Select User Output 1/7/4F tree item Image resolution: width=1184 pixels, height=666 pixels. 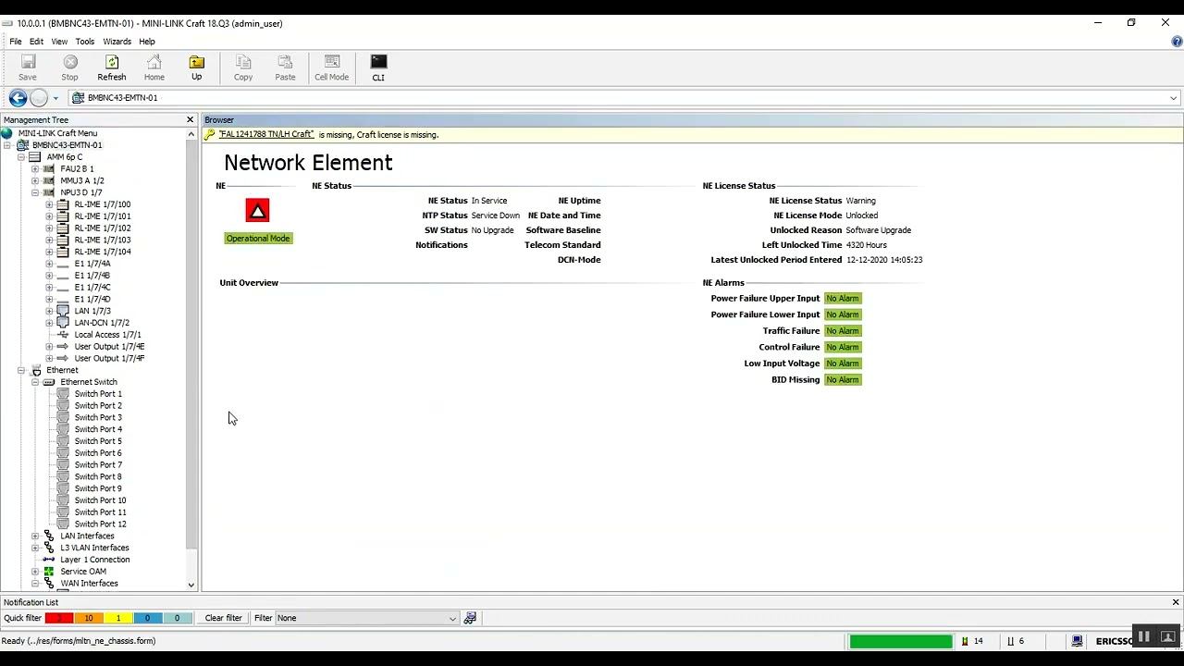(109, 358)
